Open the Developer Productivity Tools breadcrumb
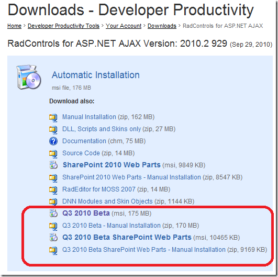Screen dimensions: 278x277 coord(63,26)
